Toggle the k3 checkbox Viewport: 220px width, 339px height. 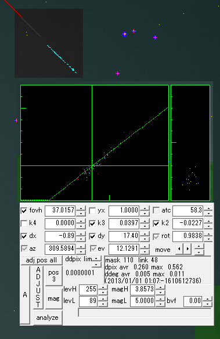point(92,223)
